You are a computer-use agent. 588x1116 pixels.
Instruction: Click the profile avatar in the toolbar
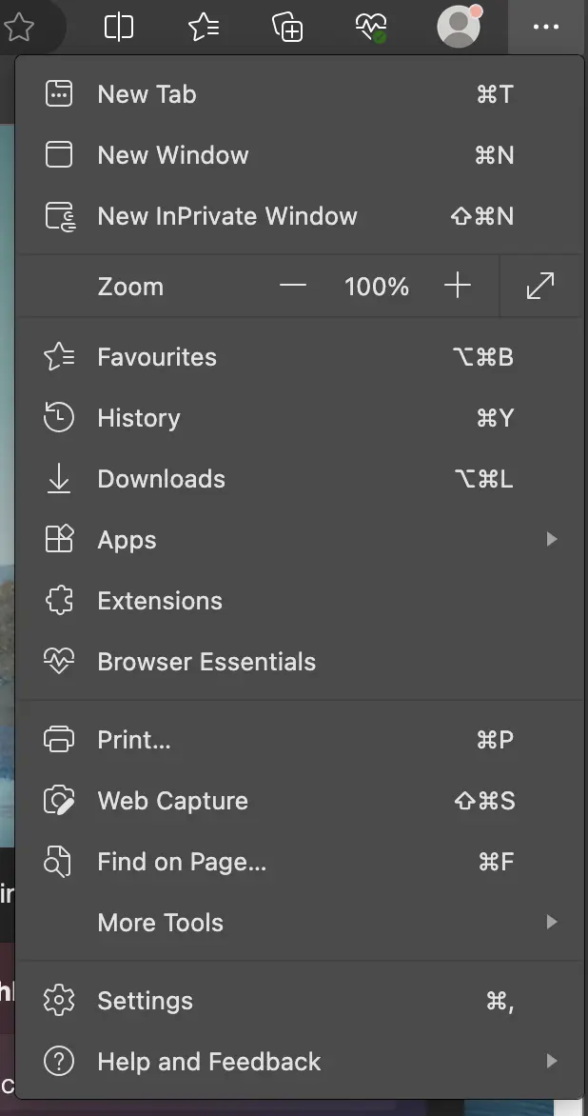tap(459, 28)
